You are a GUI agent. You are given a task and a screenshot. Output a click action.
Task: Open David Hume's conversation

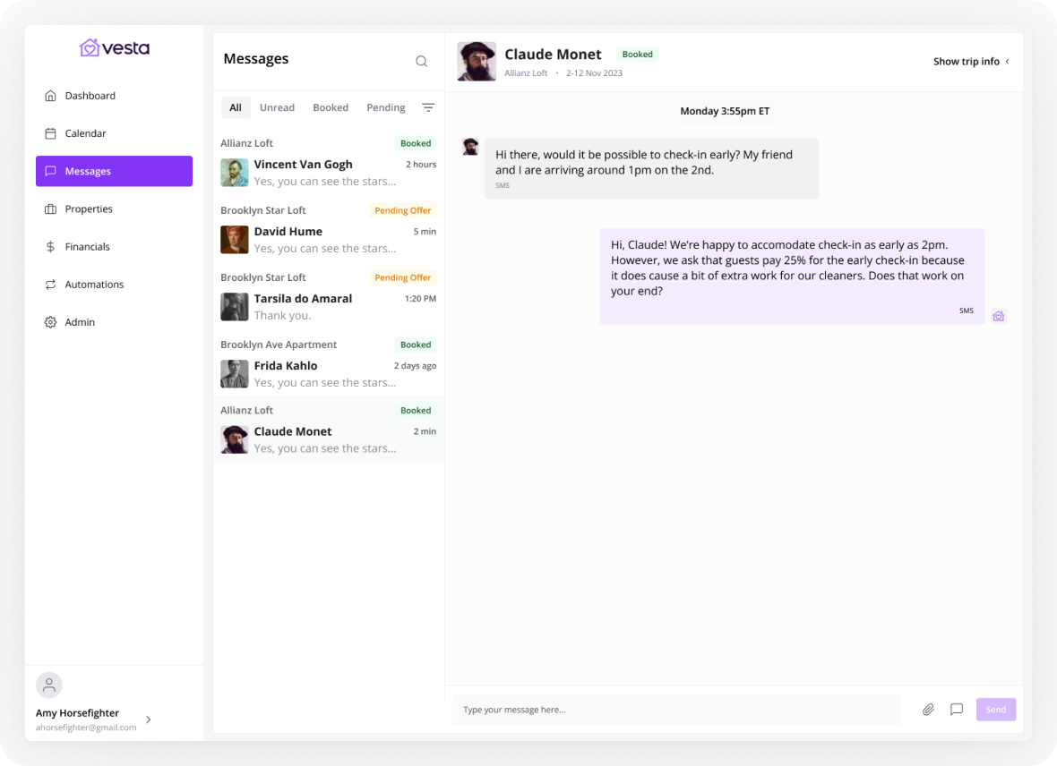point(328,239)
